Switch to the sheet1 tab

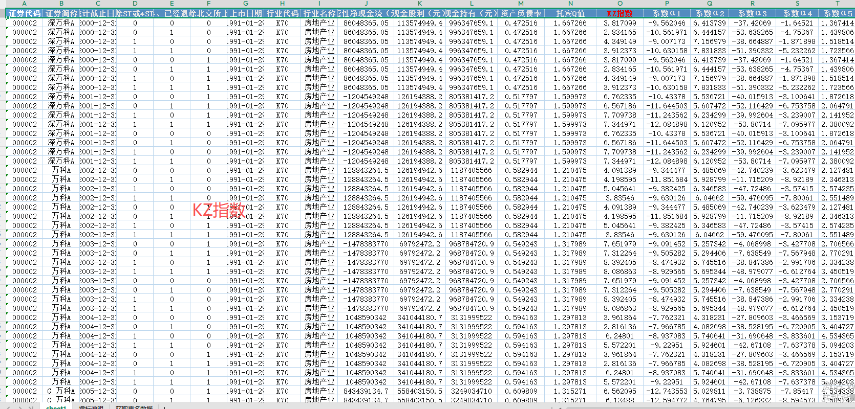56,407
